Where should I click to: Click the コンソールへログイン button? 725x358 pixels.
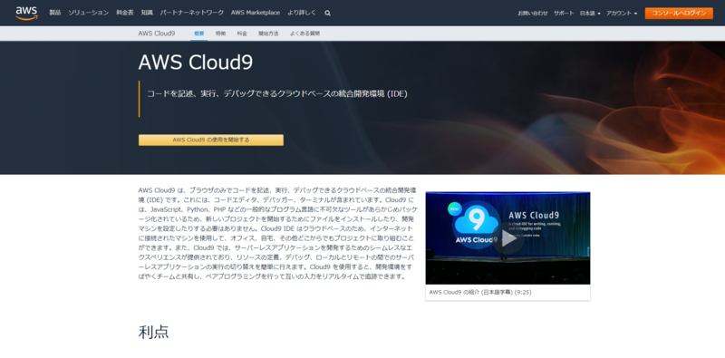[x=679, y=14]
